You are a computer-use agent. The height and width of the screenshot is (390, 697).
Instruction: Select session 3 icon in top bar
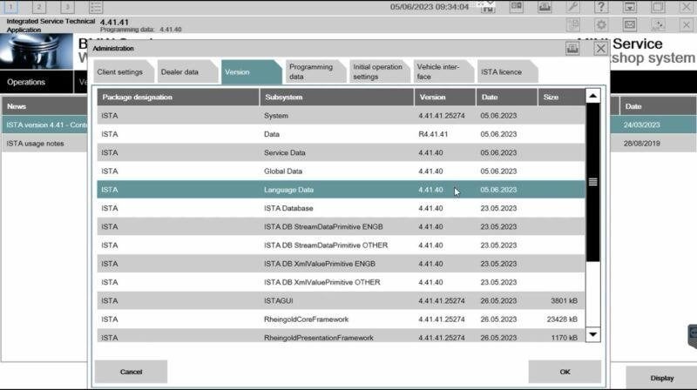coord(68,7)
